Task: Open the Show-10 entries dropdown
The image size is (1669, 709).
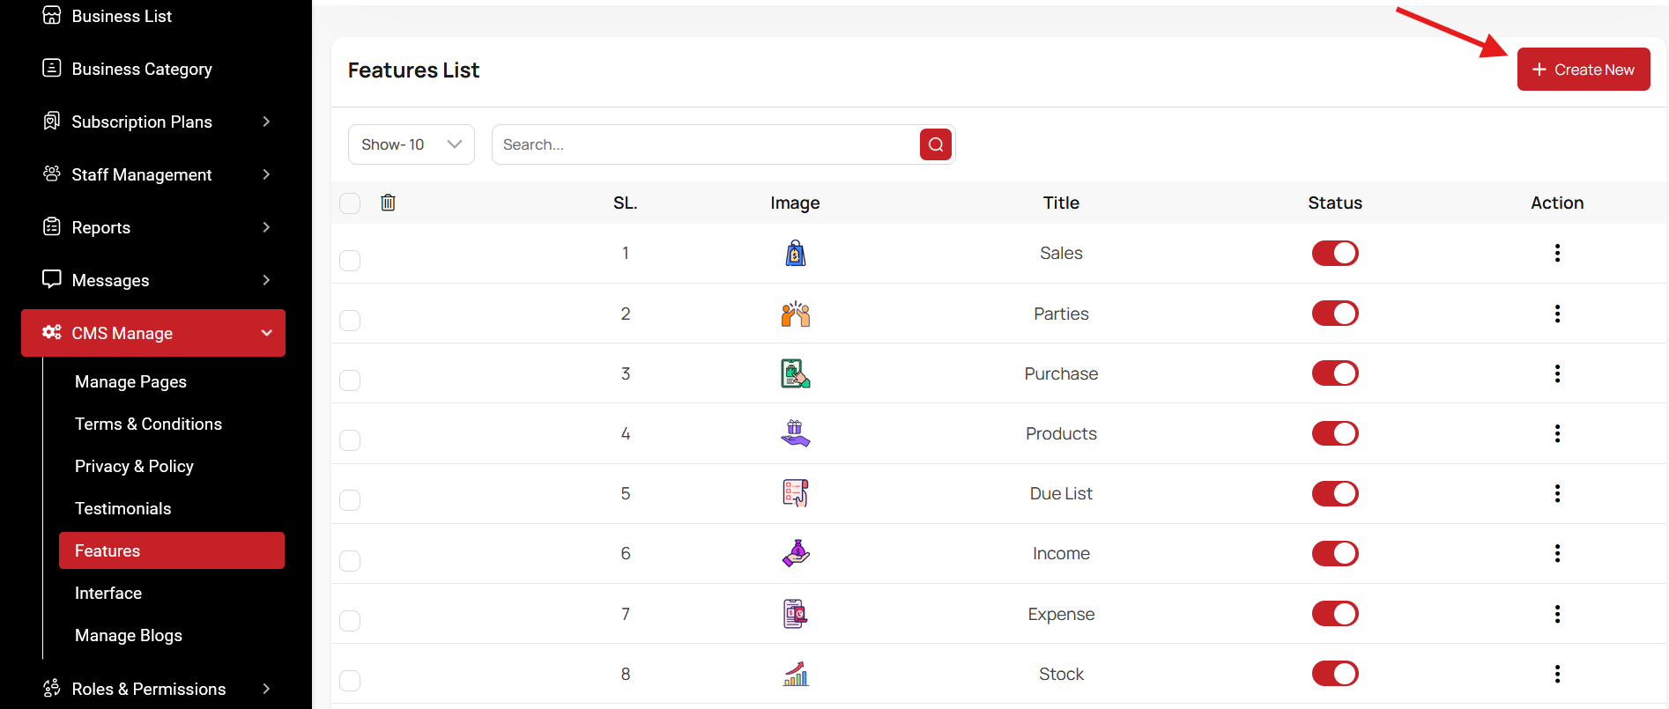Action: point(411,144)
